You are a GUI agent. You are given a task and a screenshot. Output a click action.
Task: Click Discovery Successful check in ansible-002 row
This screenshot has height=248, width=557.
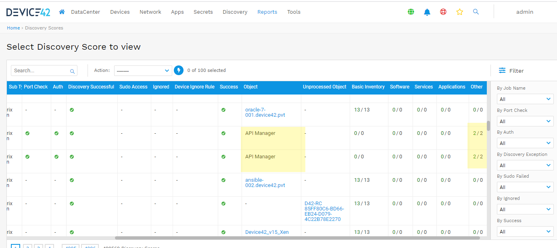pos(72,180)
